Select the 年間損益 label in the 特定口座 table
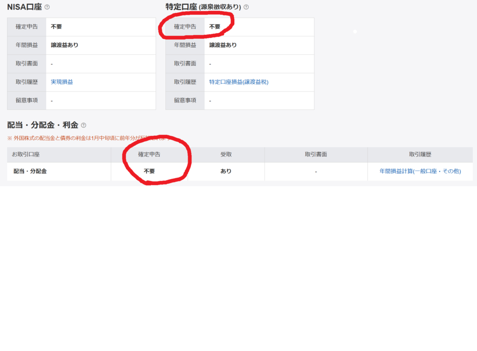This screenshot has width=477, height=351. tap(185, 45)
